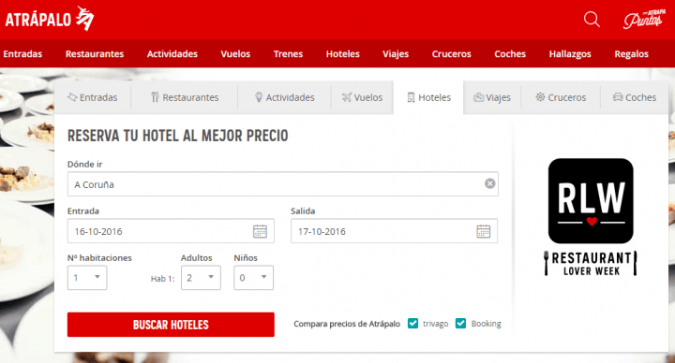Switch to the Actividades search tab
Image resolution: width=675 pixels, height=363 pixels.
tap(285, 97)
